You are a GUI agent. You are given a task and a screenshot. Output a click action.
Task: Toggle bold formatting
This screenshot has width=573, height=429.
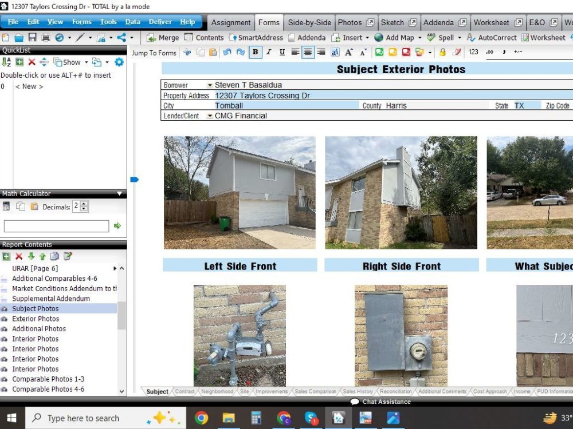coord(256,52)
